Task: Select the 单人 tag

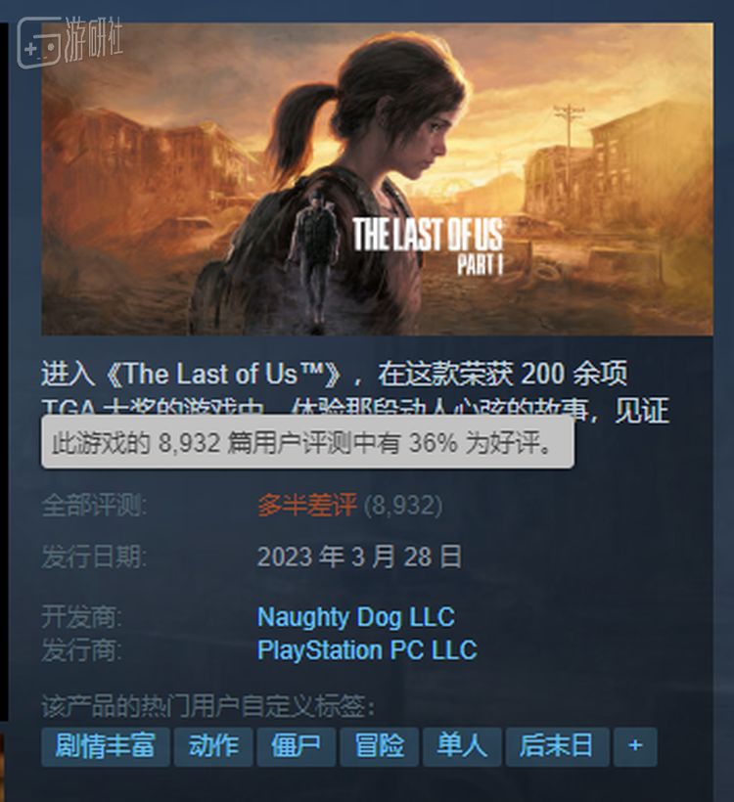Action: click(462, 746)
